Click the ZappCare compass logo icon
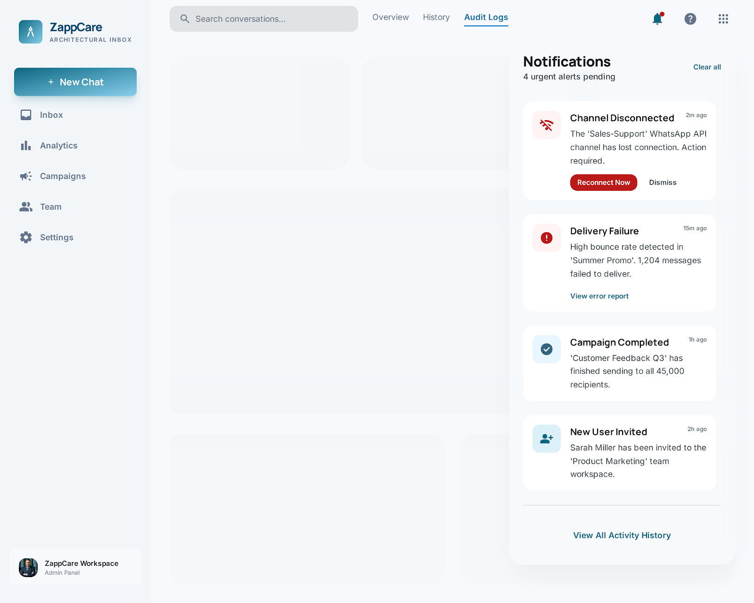The image size is (754, 603). pyautogui.click(x=31, y=32)
